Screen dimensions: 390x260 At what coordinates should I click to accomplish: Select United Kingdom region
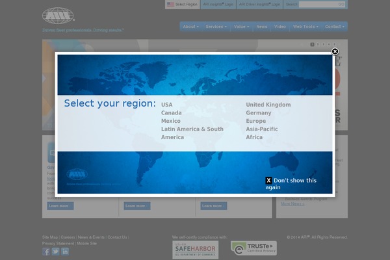(268, 105)
